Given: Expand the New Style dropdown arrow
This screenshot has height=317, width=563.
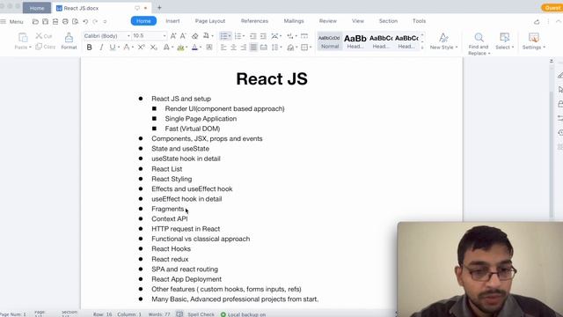Looking at the screenshot, I should pyautogui.click(x=457, y=48).
